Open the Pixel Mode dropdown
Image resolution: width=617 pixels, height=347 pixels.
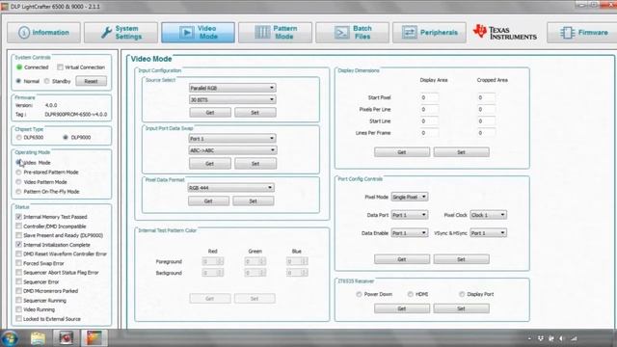pos(409,197)
